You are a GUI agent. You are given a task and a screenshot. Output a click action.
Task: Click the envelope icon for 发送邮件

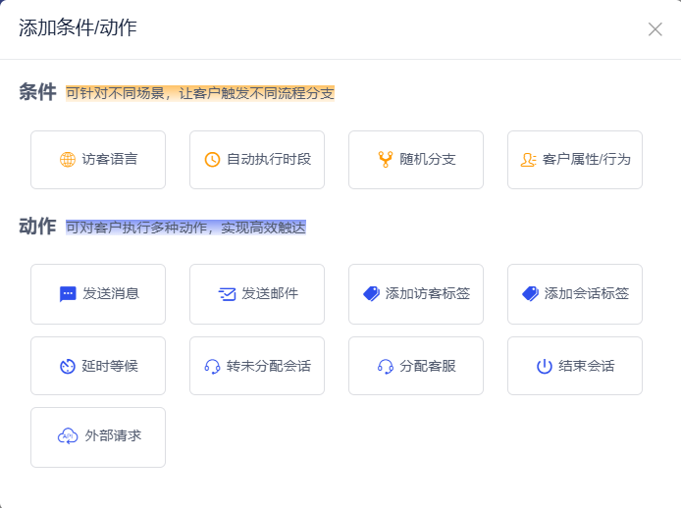[227, 293]
